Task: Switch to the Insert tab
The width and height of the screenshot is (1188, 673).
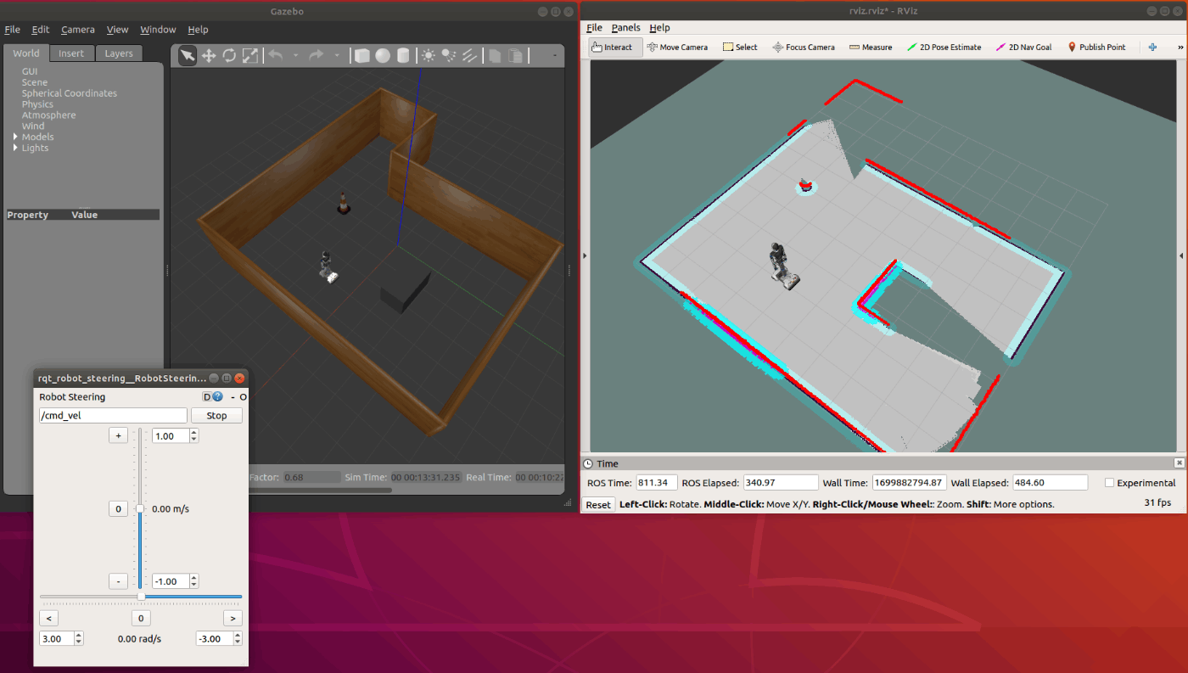Action: tap(71, 53)
